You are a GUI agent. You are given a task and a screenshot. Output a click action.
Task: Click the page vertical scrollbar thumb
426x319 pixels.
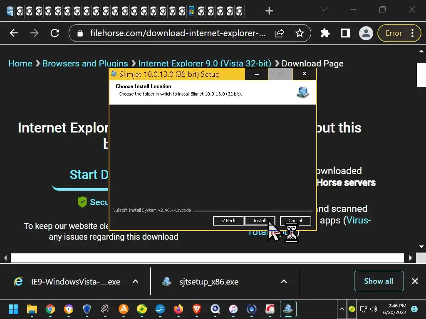(x=421, y=75)
